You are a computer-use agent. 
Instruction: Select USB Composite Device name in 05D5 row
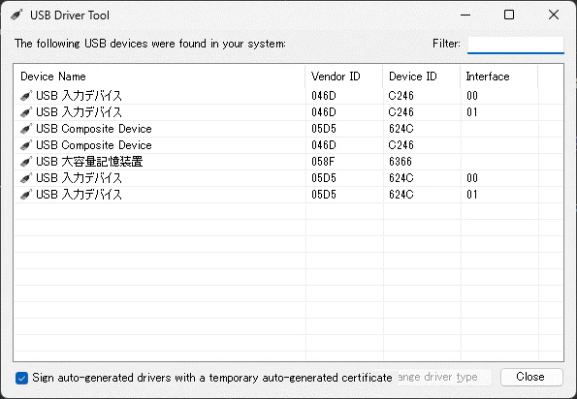pos(94,129)
